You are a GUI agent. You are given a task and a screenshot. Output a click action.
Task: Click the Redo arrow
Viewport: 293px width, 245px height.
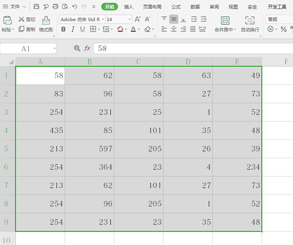[84, 7]
